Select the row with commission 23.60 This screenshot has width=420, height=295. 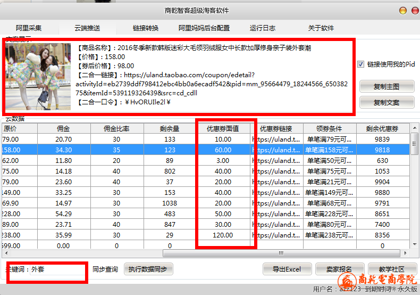point(206,182)
